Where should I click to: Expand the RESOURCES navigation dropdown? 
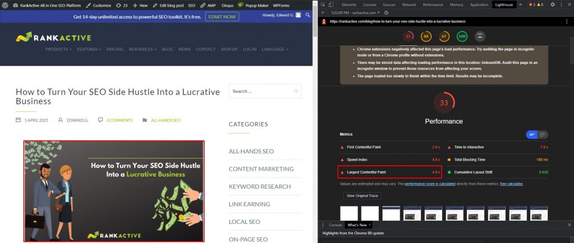coord(142,49)
